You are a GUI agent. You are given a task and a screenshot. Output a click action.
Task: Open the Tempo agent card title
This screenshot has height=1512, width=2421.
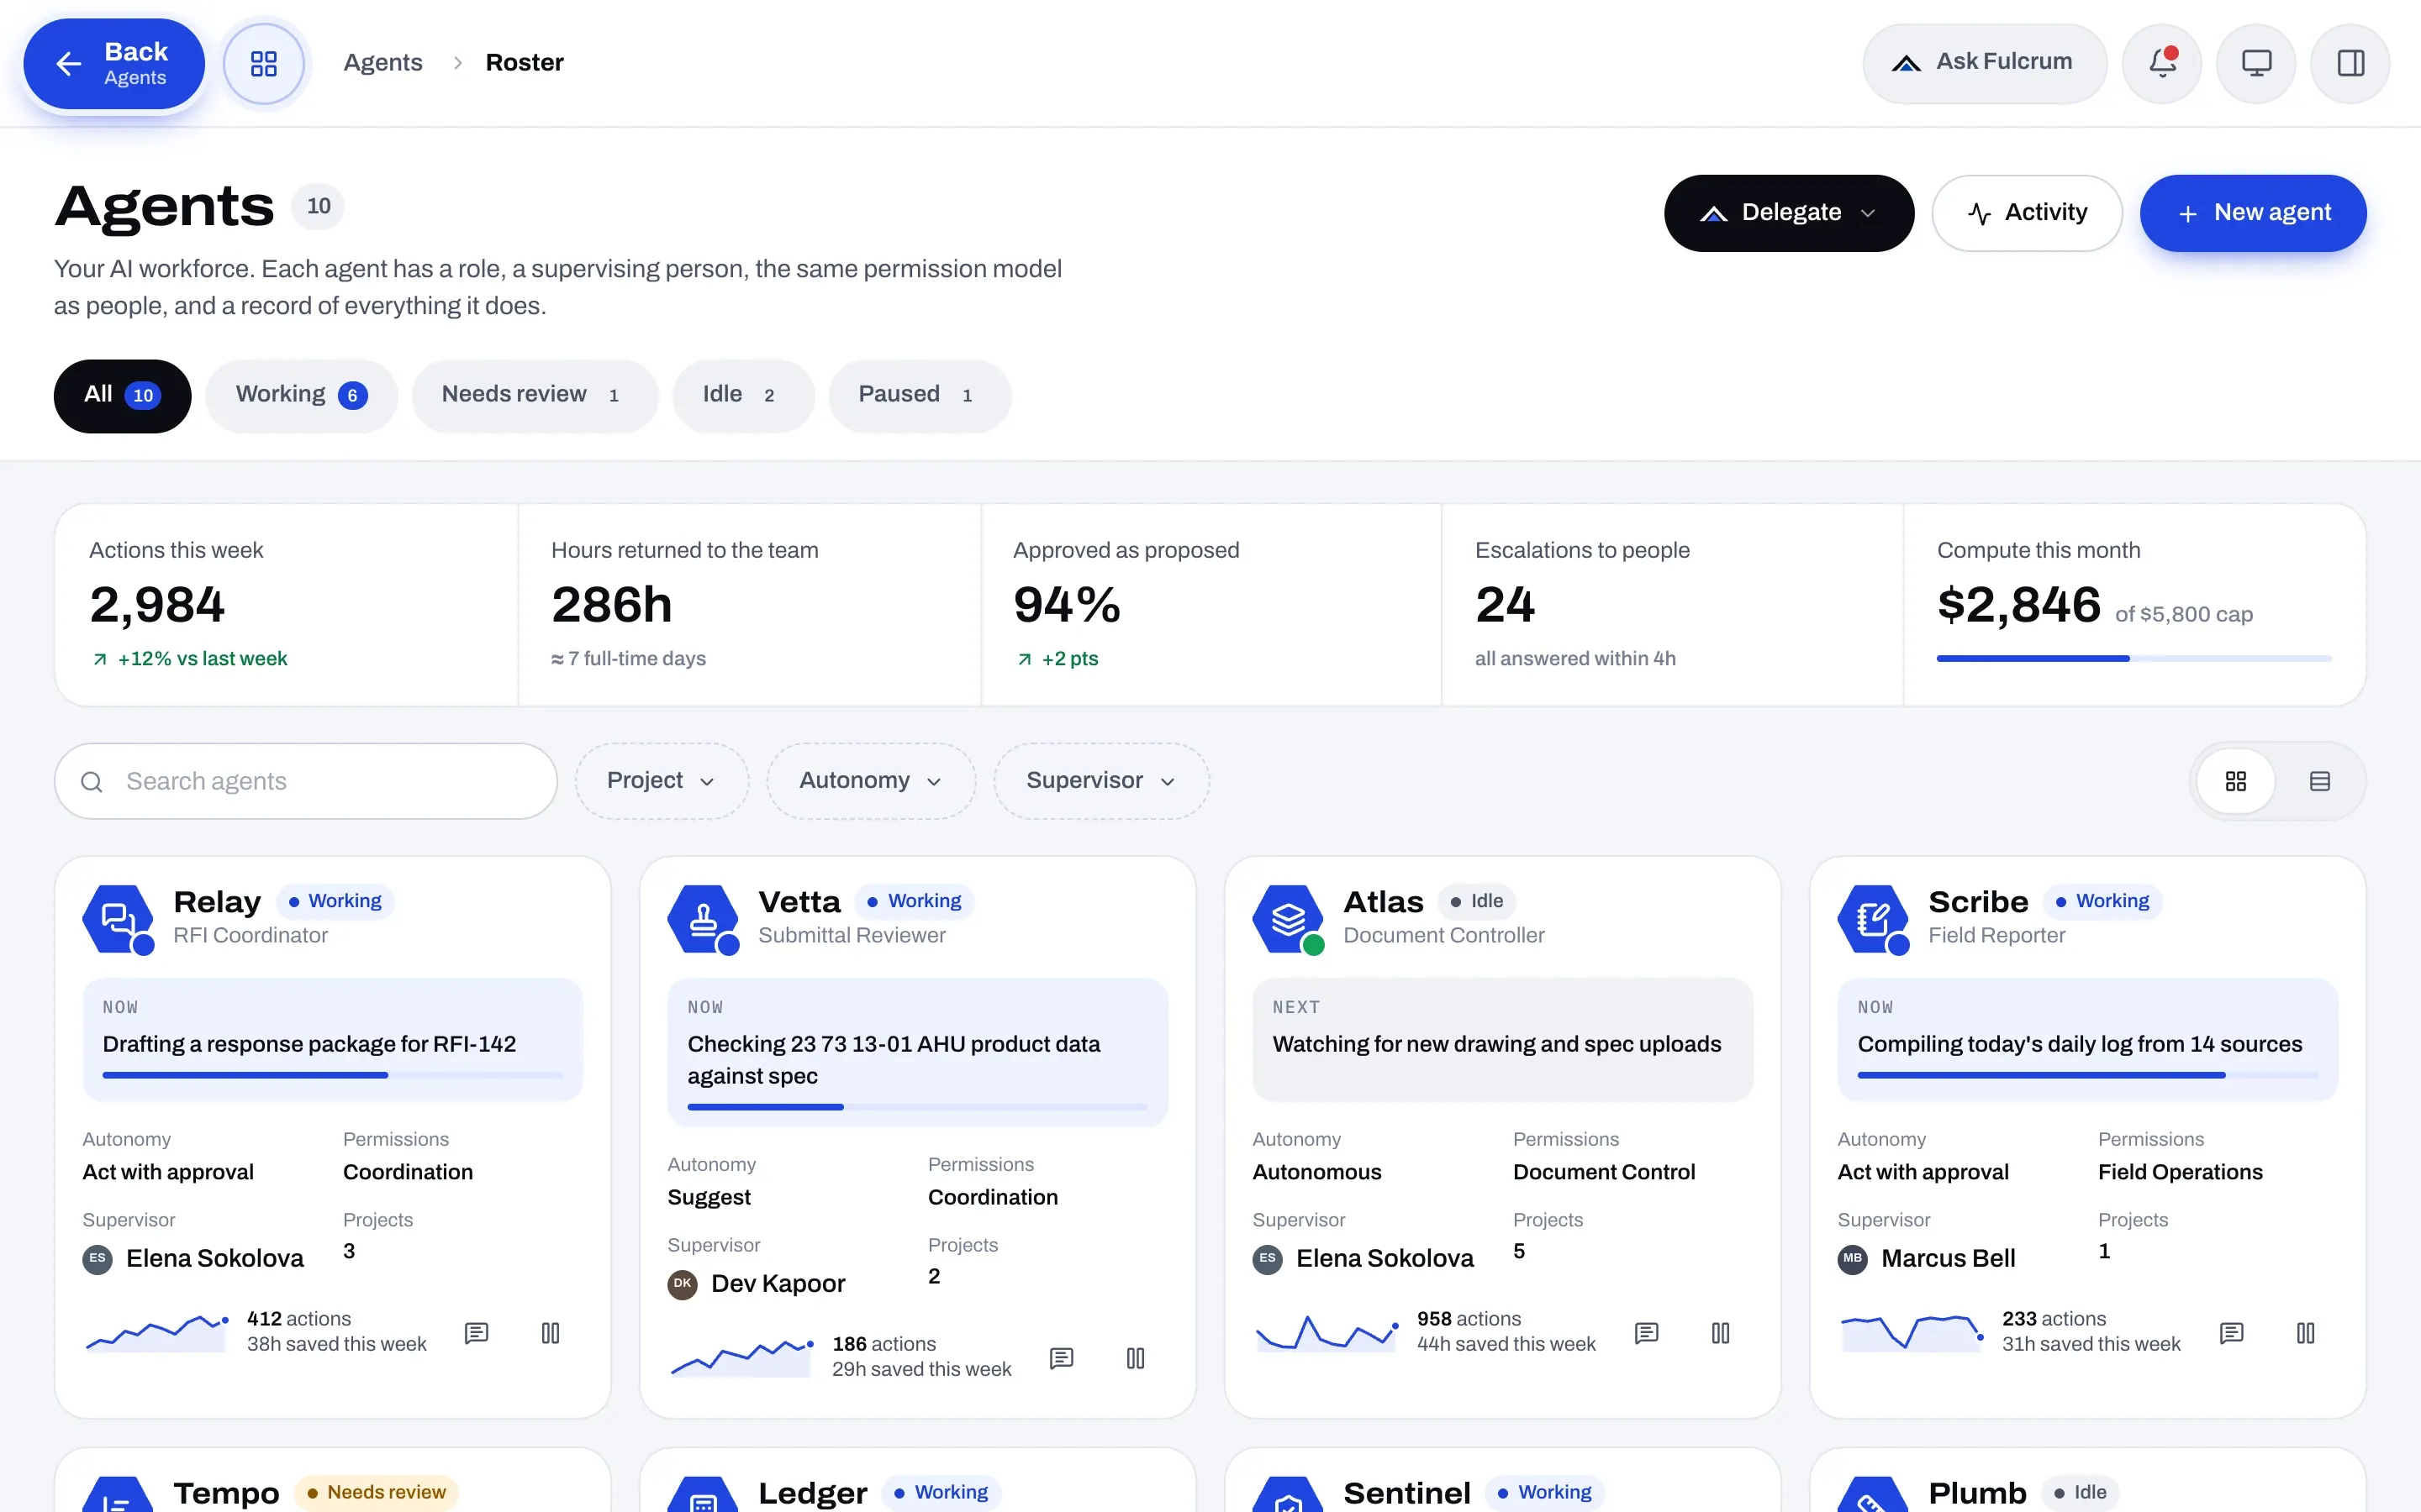coord(226,1492)
